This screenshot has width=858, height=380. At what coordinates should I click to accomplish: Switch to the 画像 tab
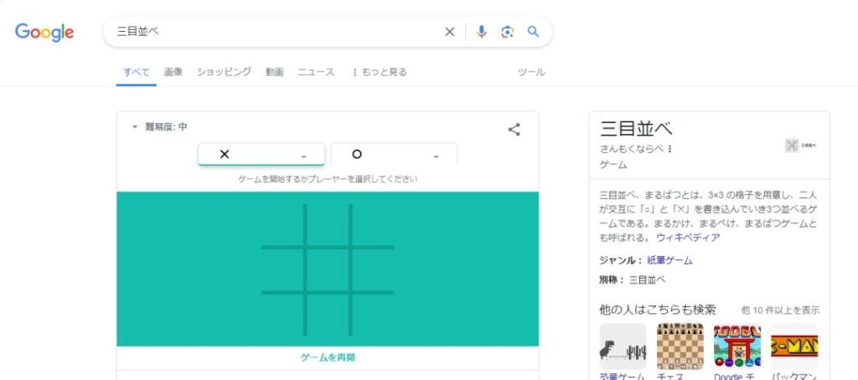pos(173,72)
